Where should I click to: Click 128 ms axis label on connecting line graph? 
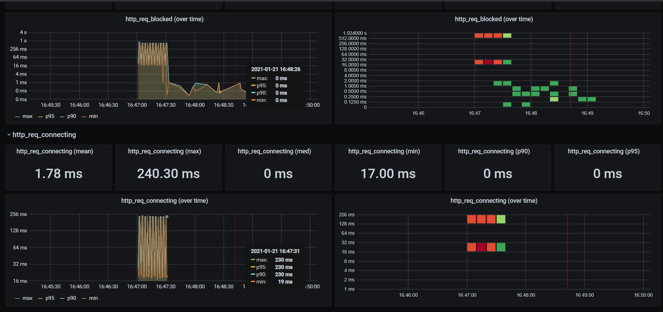pos(18,231)
